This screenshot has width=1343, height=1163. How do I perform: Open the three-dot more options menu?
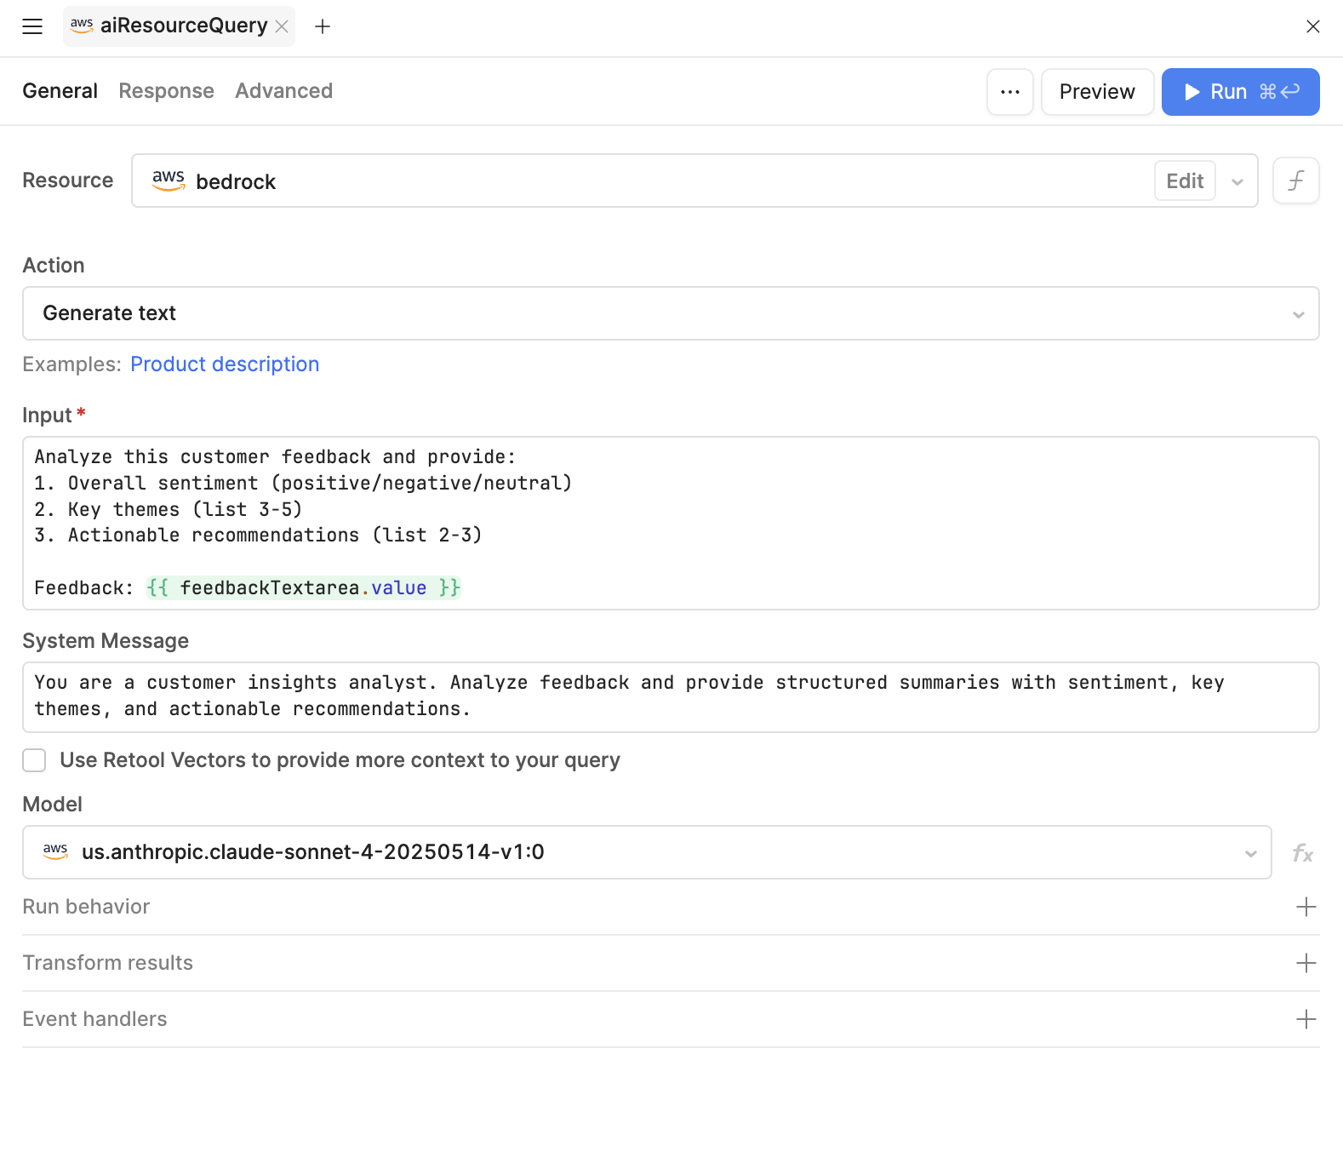(1010, 92)
